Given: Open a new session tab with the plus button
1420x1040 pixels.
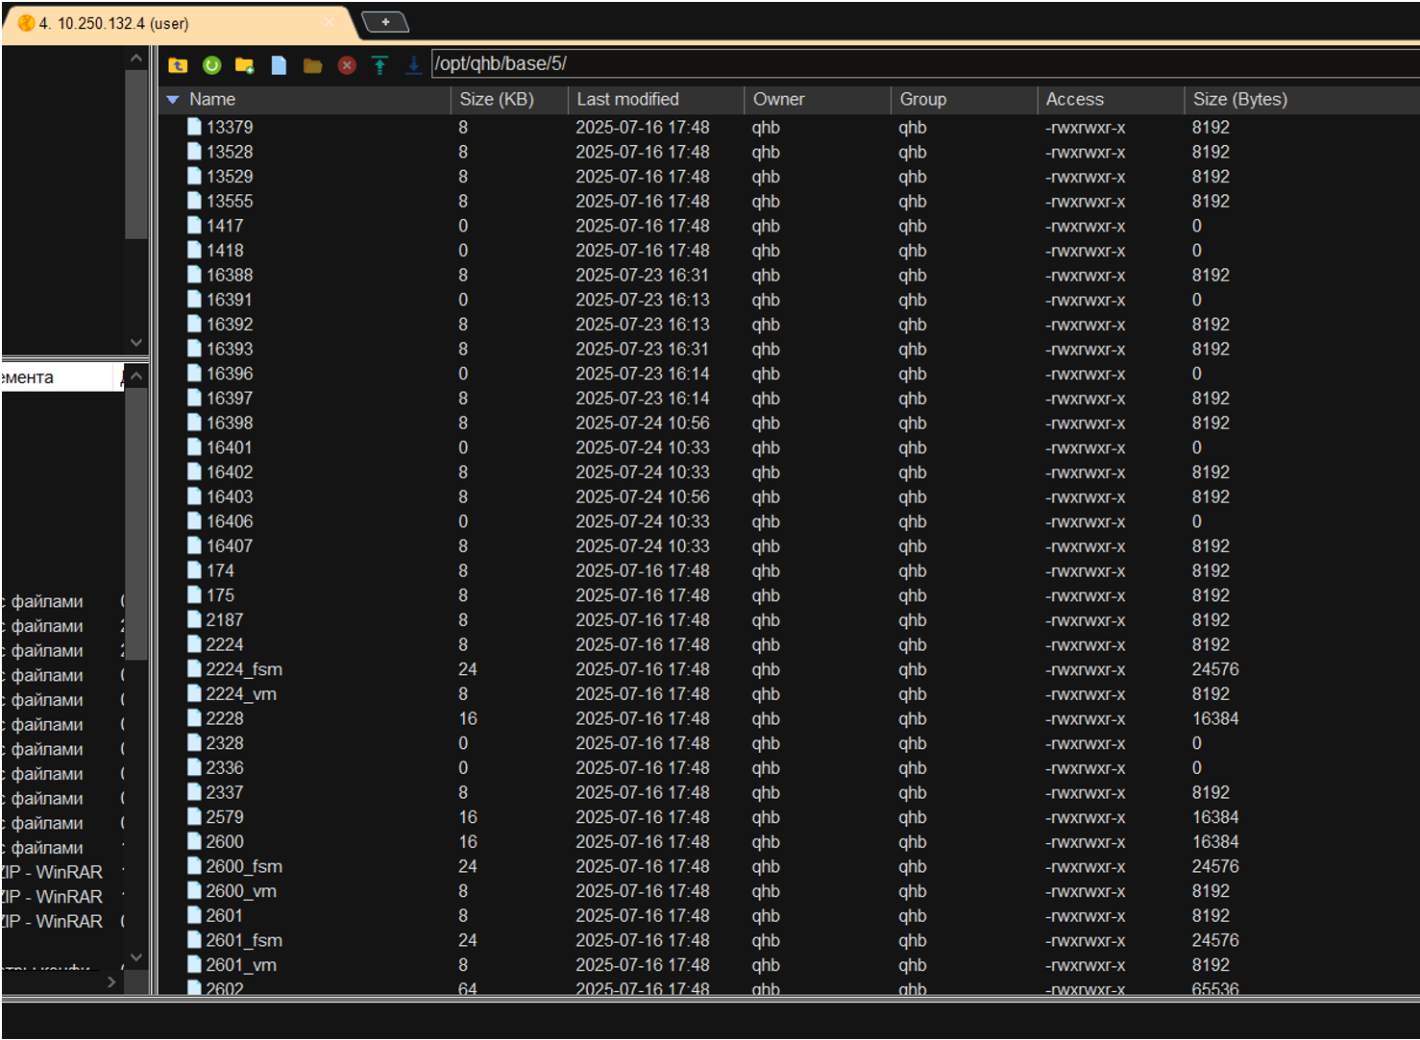Looking at the screenshot, I should (386, 21).
